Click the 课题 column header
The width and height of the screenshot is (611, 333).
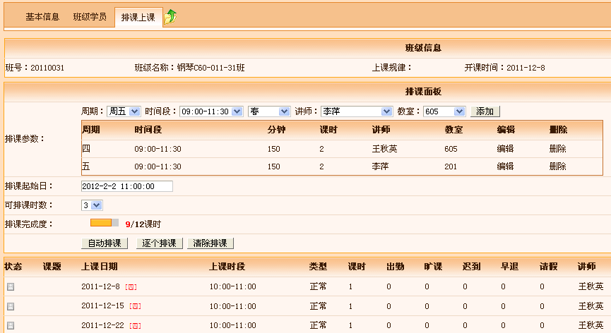pos(52,267)
